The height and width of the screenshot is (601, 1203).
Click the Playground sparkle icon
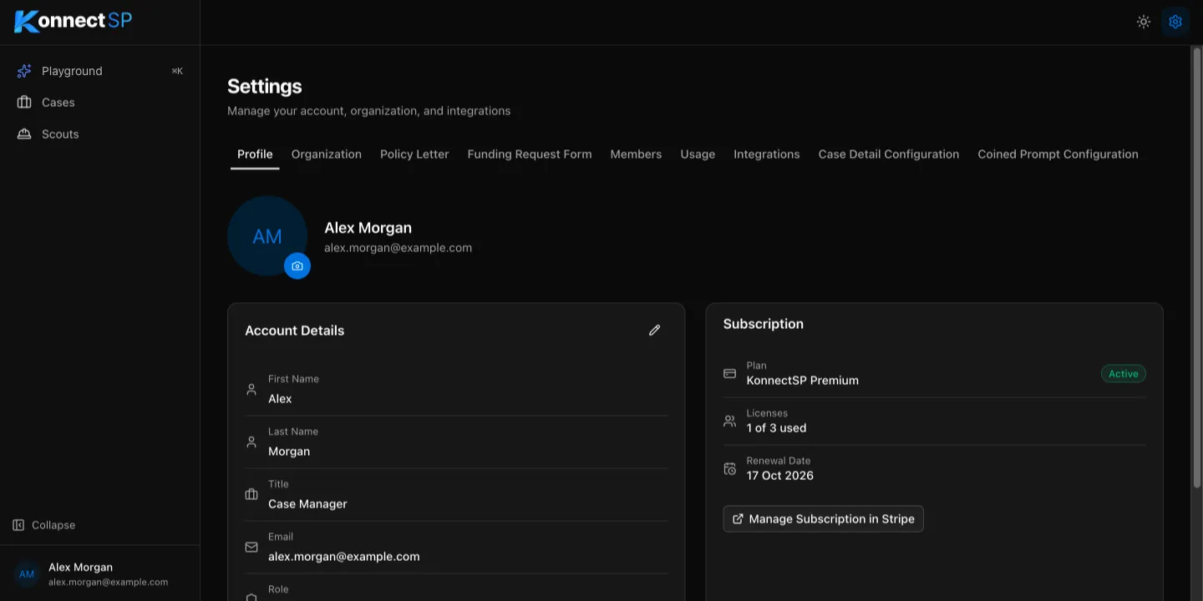click(24, 71)
